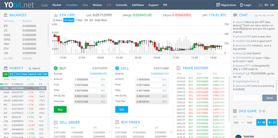Select the 12 Hours chart range

57,20
